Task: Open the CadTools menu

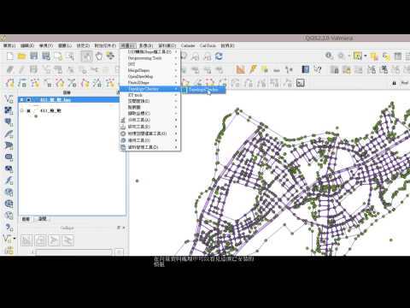Action: coord(208,45)
